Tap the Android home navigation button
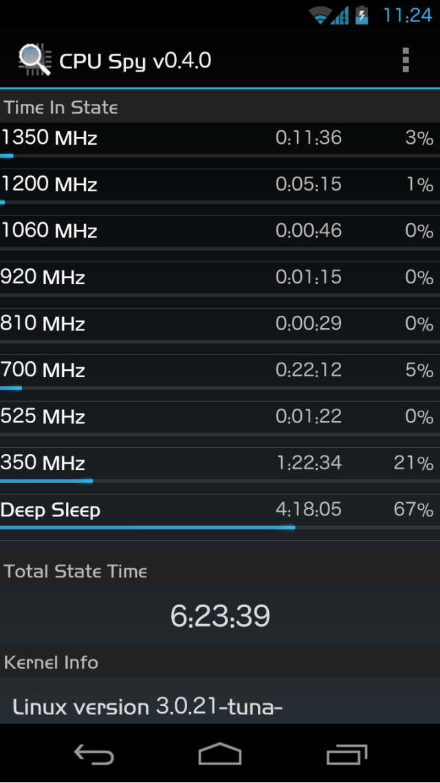 (220, 754)
